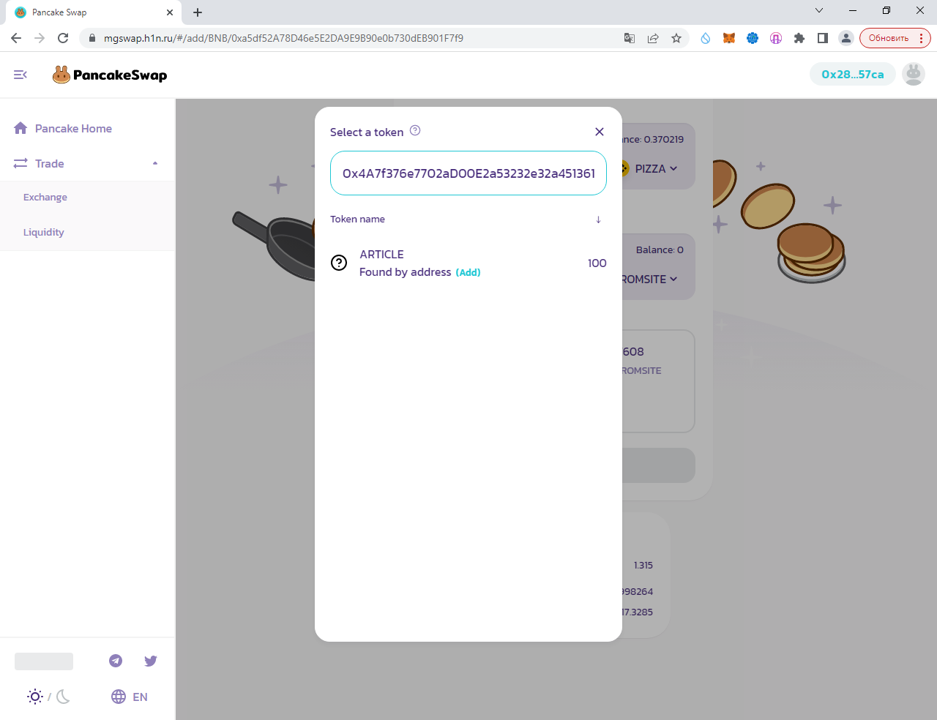Collapse the sidebar menu icon
Screen dimensions: 937x720
(20, 75)
